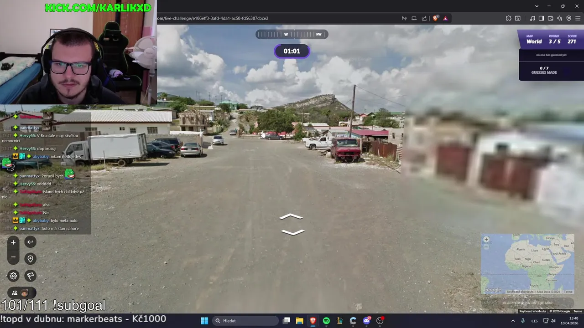584x328 pixels.
Task: Open File Explorer from the taskbar
Action: 300,321
